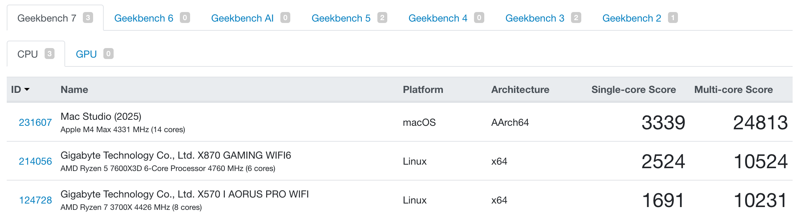This screenshot has height=224, width=805.
Task: Click the single-core score 2524
Action: click(x=663, y=161)
